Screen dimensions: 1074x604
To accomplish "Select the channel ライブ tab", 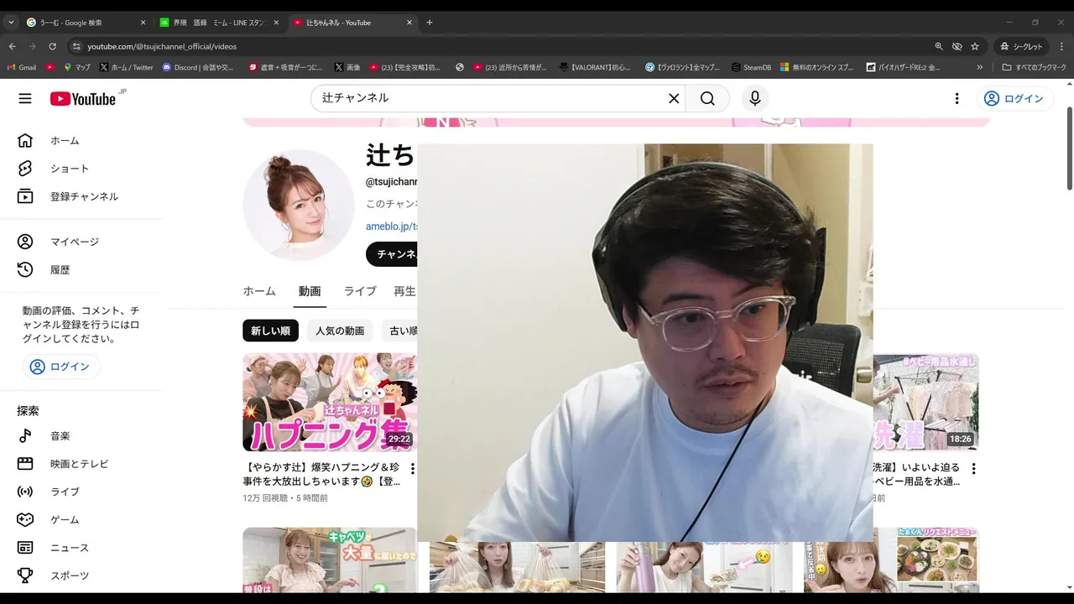I will point(360,291).
